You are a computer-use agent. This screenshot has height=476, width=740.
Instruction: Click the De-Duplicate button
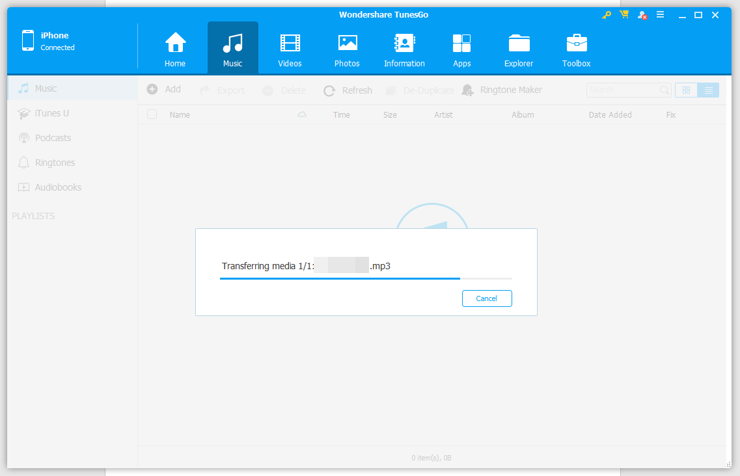(x=420, y=90)
